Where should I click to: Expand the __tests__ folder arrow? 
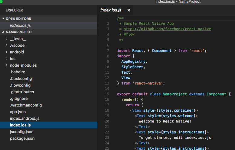(6, 39)
